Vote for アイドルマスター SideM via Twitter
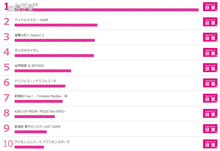The height and width of the screenshot is (151, 220). [210, 22]
